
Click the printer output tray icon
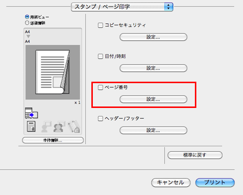click(32, 113)
